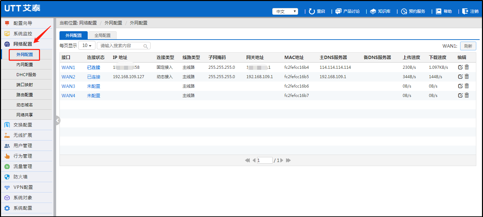Open the WAN4 interface link

click(x=68, y=96)
